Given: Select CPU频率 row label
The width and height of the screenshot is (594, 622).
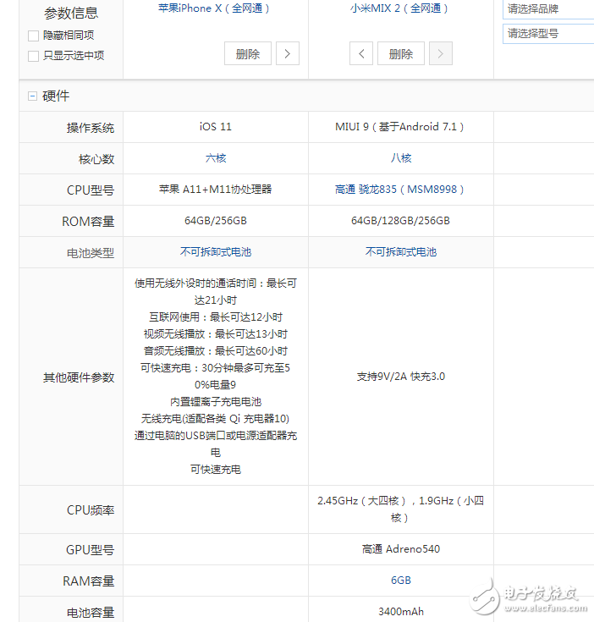Looking at the screenshot, I should [91, 510].
